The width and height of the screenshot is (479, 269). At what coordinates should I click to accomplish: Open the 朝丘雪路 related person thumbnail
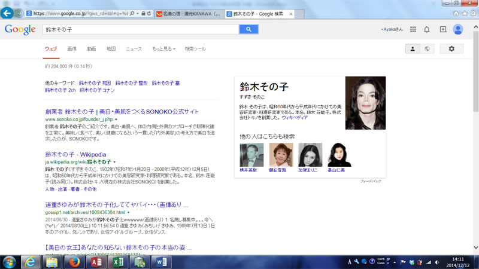pyautogui.click(x=281, y=155)
